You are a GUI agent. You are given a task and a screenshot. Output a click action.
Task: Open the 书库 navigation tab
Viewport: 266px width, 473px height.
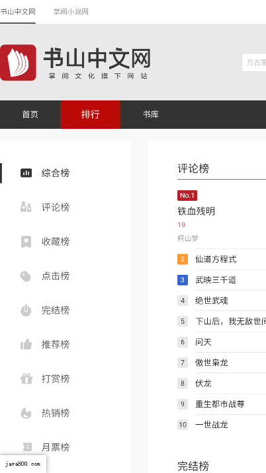pos(151,115)
